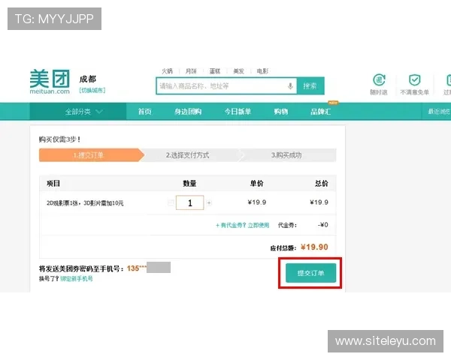Click the 随时退 refund icon

tap(379, 80)
